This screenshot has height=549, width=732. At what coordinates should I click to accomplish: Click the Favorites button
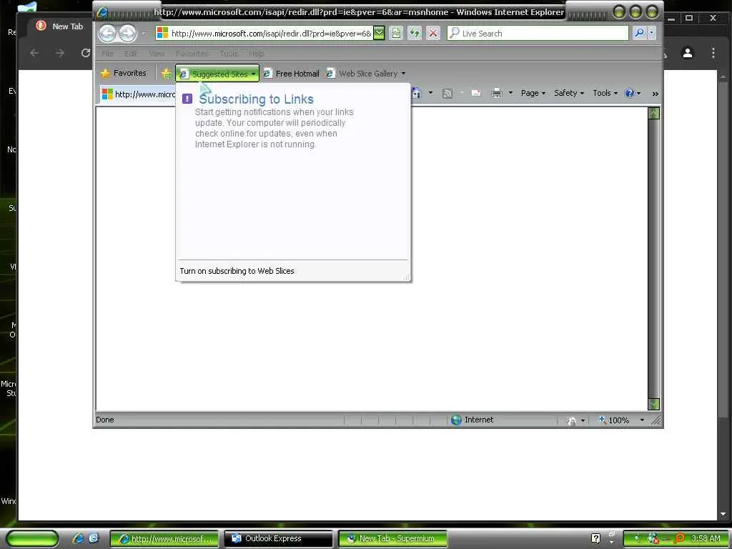pos(124,74)
